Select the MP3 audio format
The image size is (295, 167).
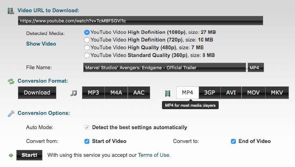(93, 92)
